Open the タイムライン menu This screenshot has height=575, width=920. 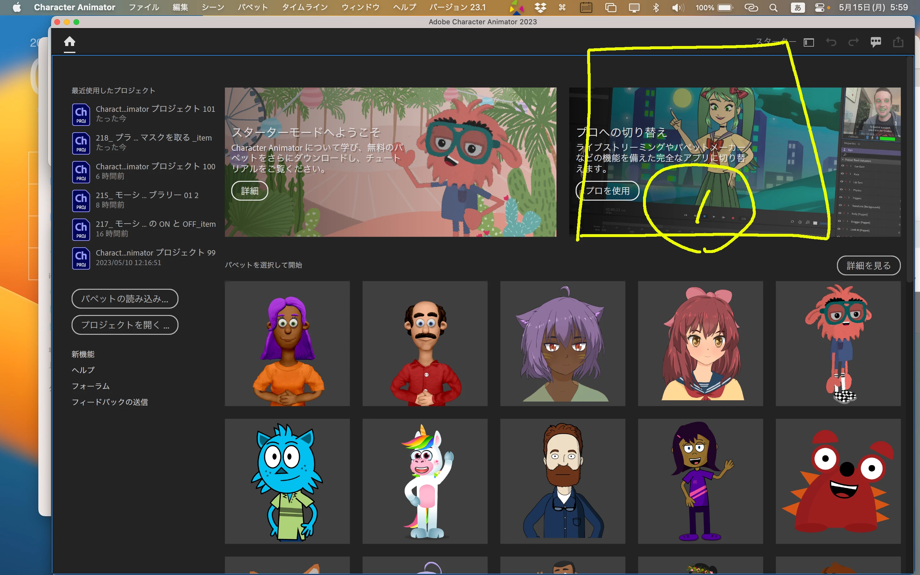304,8
